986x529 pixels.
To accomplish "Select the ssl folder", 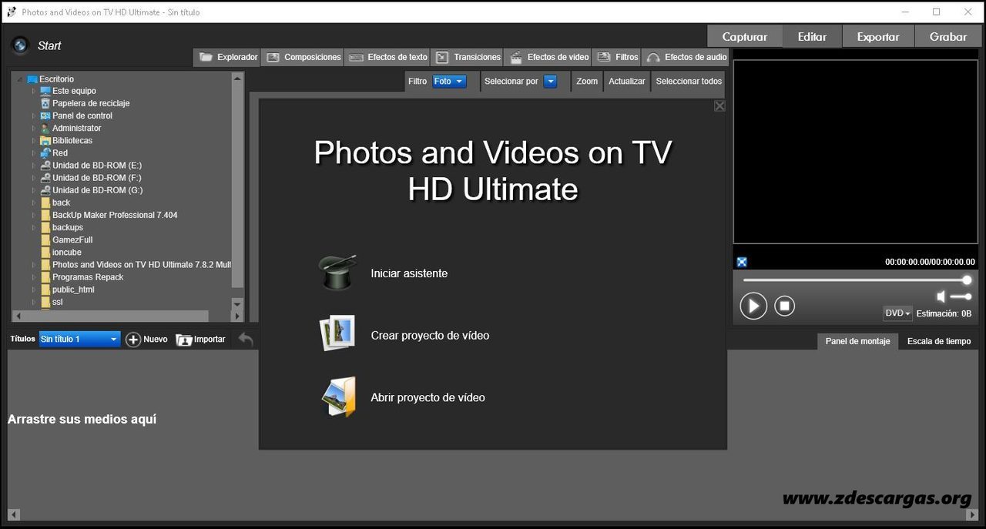I will (x=57, y=302).
